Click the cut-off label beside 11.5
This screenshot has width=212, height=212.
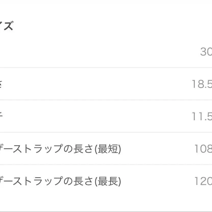coord(1,116)
